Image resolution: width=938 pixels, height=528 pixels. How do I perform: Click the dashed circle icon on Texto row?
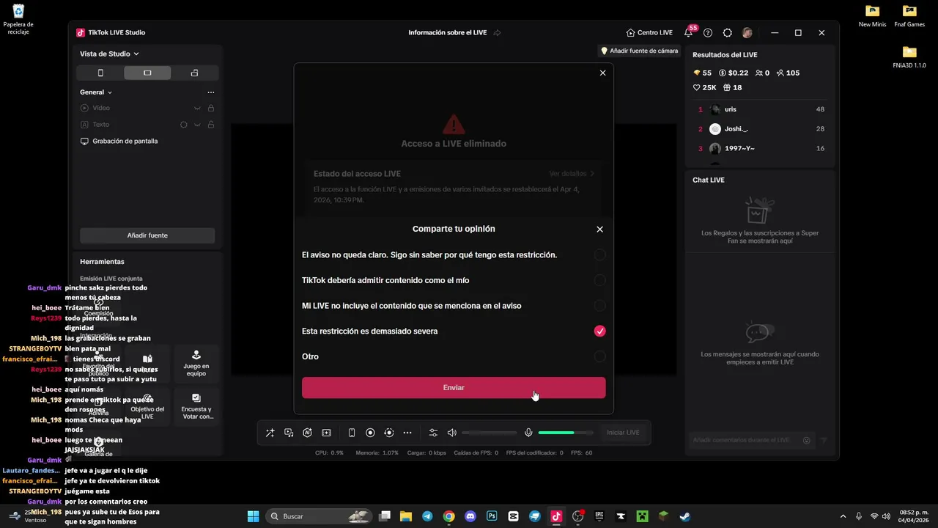click(184, 125)
